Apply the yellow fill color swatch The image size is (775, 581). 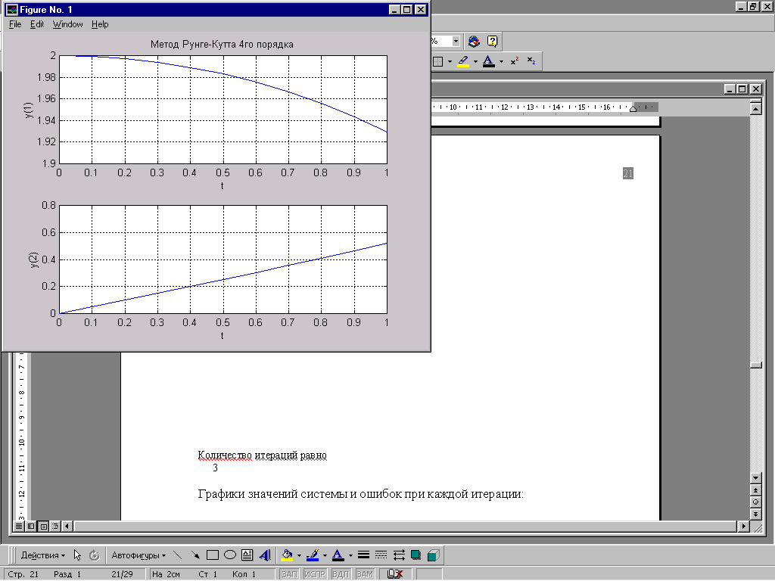click(x=287, y=555)
